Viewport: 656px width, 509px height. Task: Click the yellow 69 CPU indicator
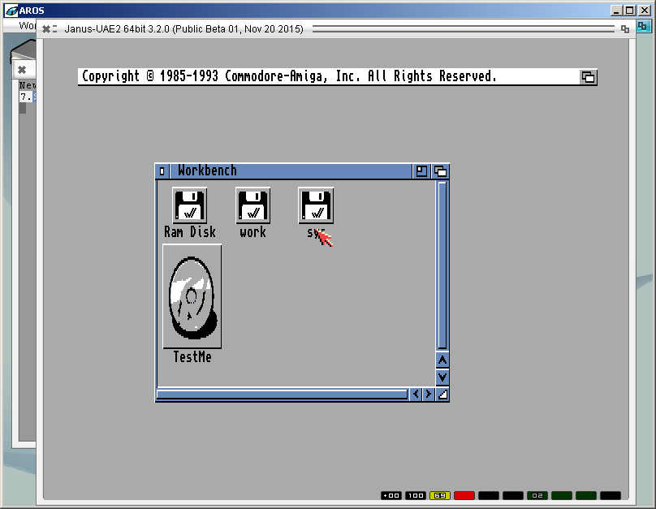point(440,496)
